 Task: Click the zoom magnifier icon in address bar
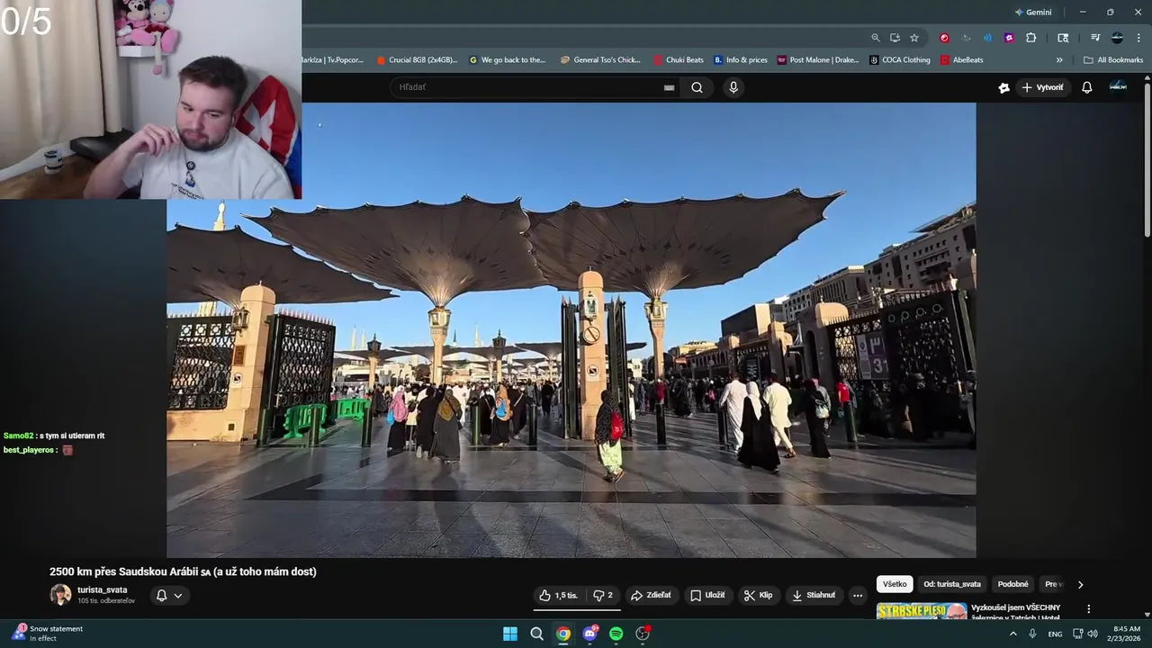pyautogui.click(x=875, y=38)
